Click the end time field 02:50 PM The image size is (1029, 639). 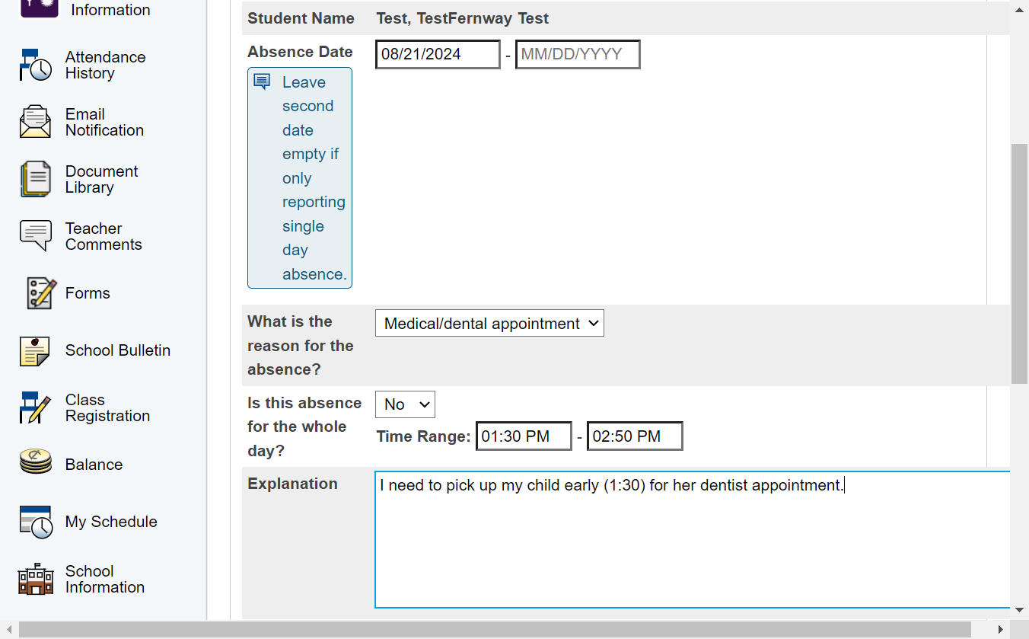635,436
